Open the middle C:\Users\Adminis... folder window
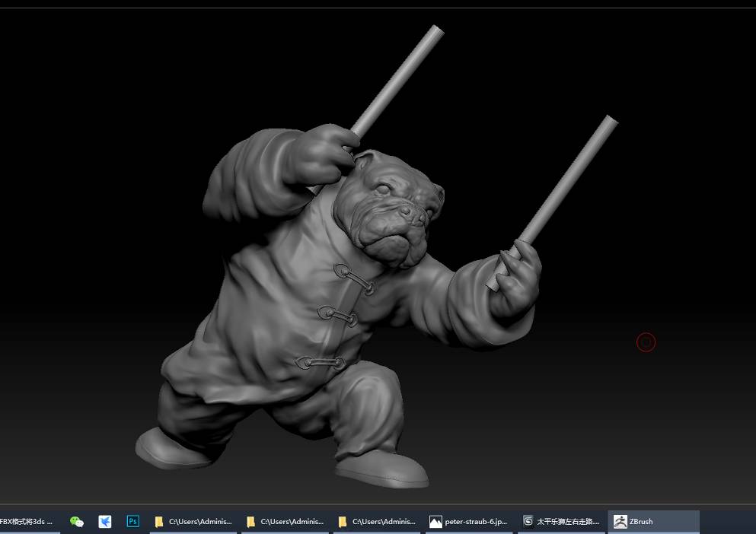This screenshot has height=534, width=756. (x=285, y=522)
